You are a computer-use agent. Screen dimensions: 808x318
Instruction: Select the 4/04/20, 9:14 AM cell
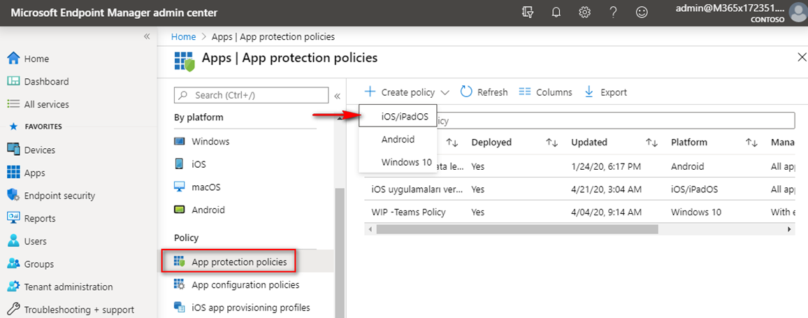(606, 212)
